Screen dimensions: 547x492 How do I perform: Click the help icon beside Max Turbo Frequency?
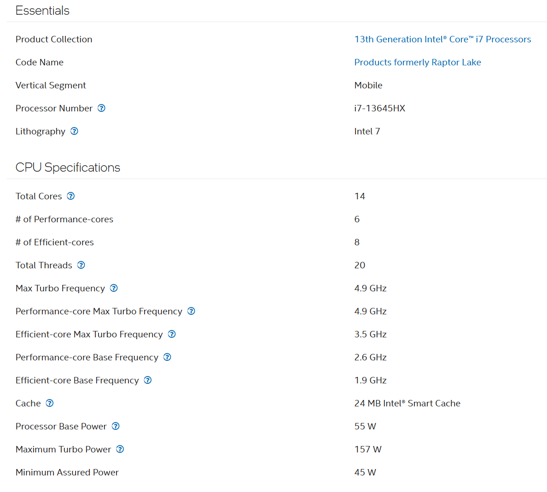click(114, 288)
